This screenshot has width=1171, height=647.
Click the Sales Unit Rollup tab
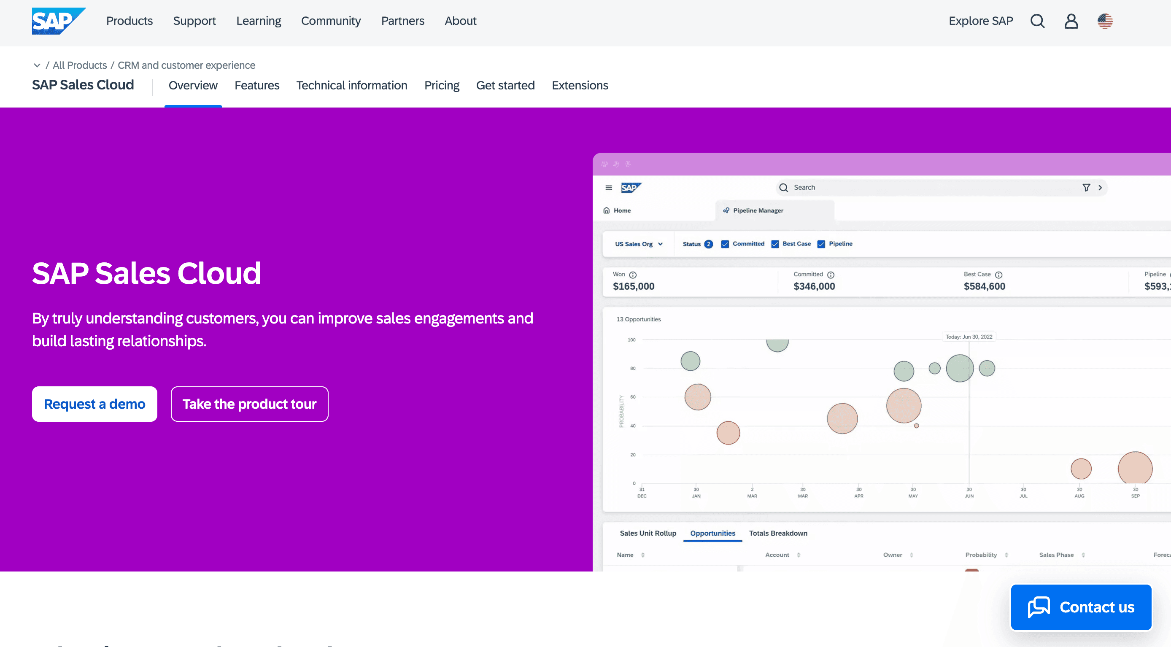648,533
